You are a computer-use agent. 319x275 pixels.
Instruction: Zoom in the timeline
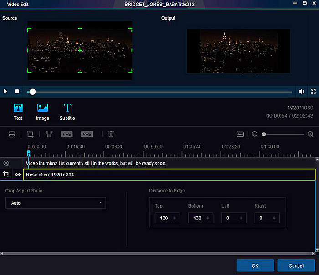pos(310,135)
